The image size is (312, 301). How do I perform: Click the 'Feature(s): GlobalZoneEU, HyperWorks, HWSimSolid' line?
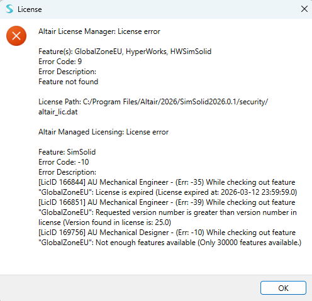[125, 52]
